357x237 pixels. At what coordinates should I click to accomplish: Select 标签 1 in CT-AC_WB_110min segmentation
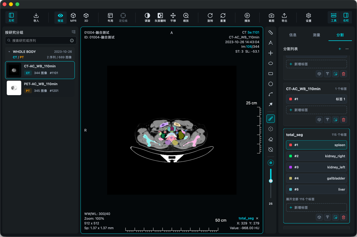tap(317, 99)
